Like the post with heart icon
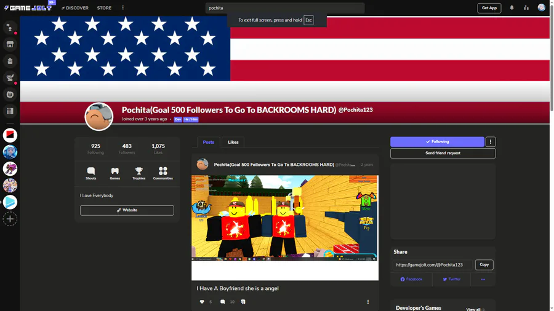Screen dimensions: 554x311 click(202, 302)
